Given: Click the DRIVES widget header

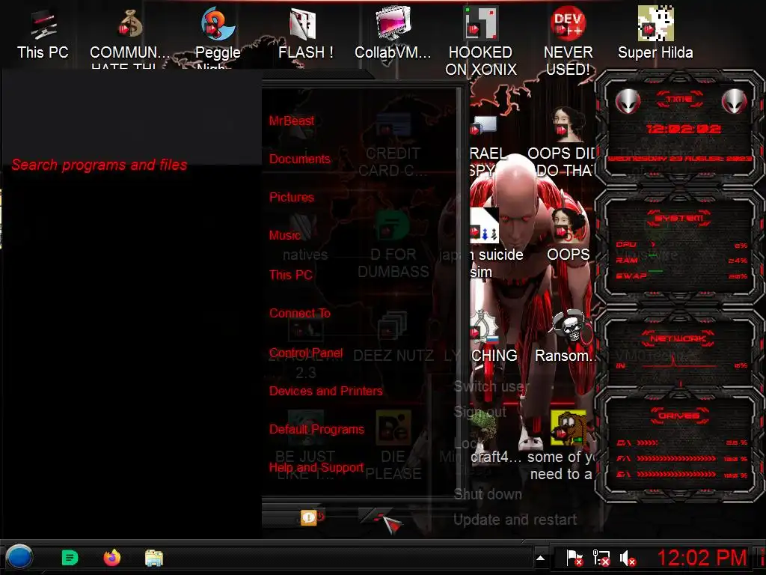Looking at the screenshot, I should click(679, 416).
